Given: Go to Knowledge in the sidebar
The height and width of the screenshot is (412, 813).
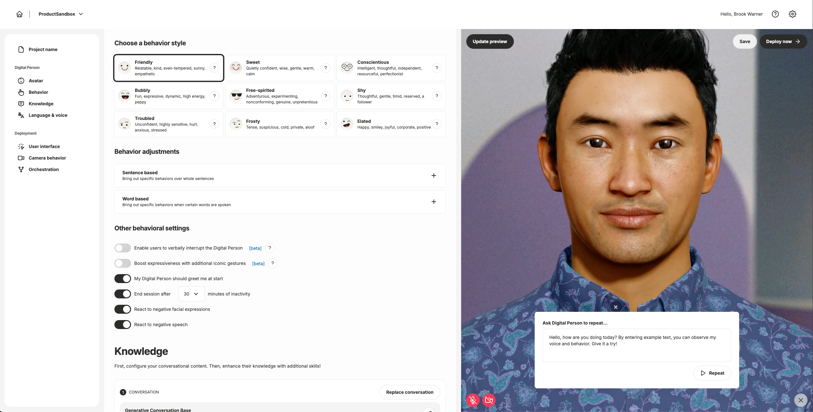Looking at the screenshot, I should point(41,104).
